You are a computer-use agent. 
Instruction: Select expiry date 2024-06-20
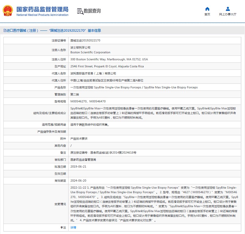[x=78, y=181]
